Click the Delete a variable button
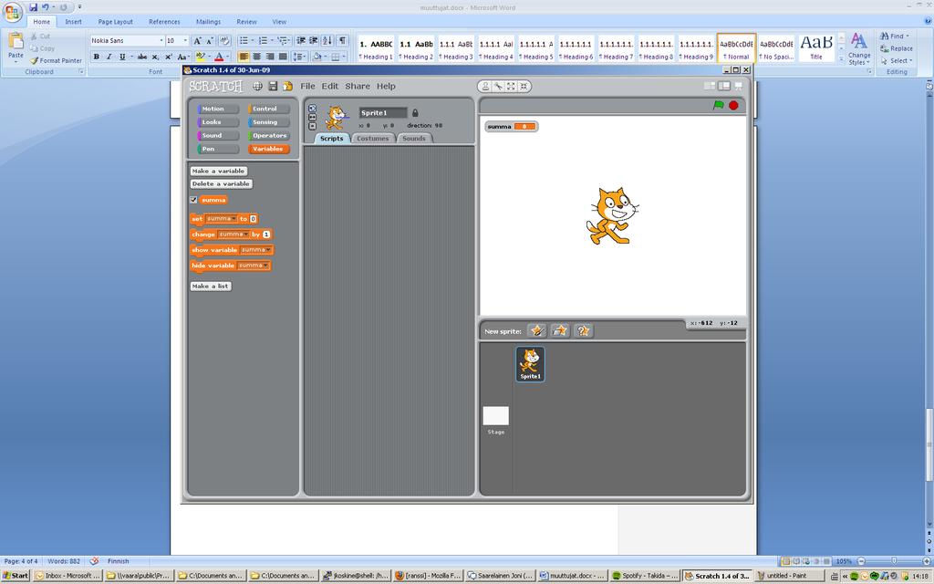934x584 pixels. click(x=221, y=184)
